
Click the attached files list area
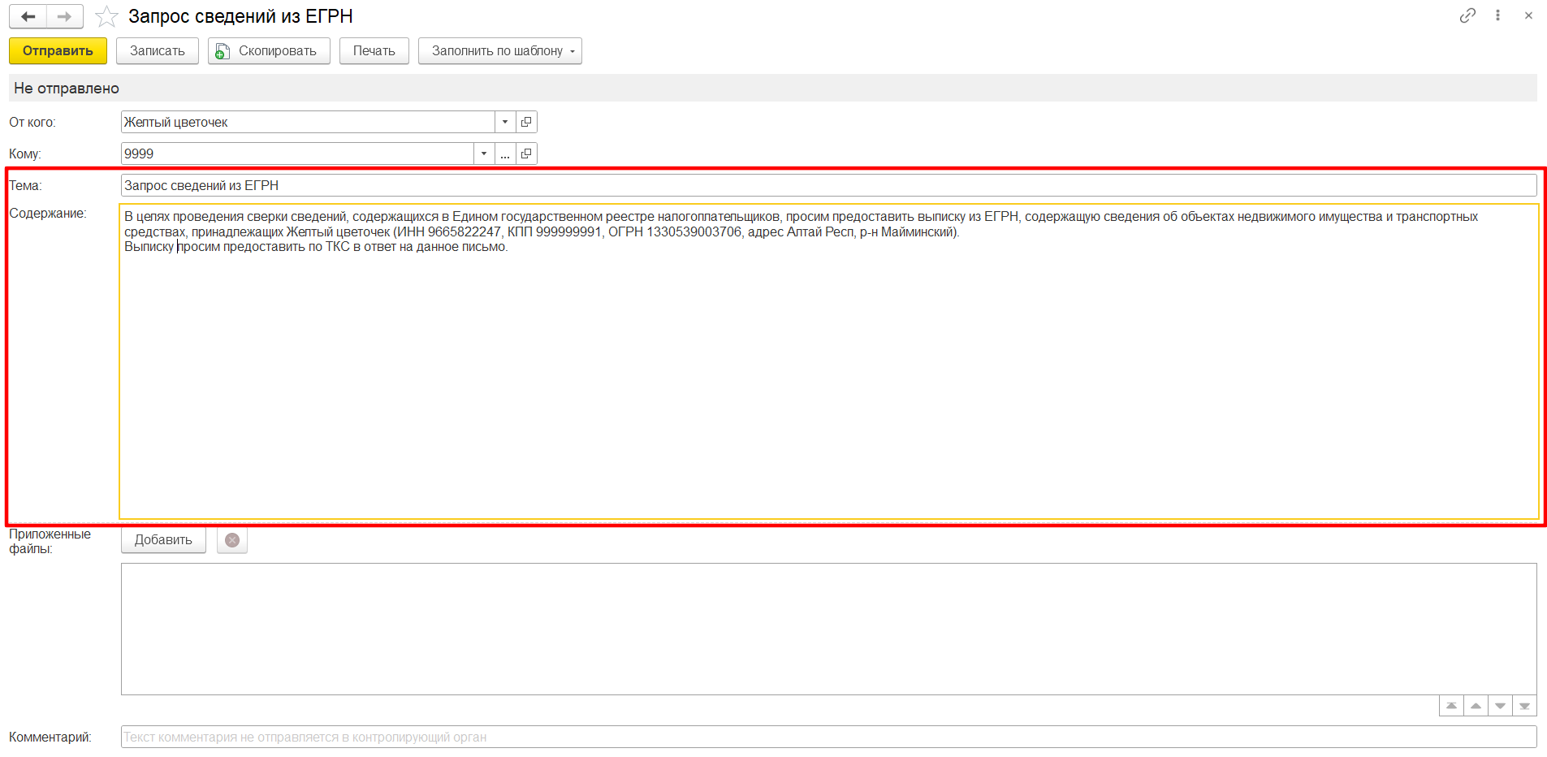click(828, 629)
